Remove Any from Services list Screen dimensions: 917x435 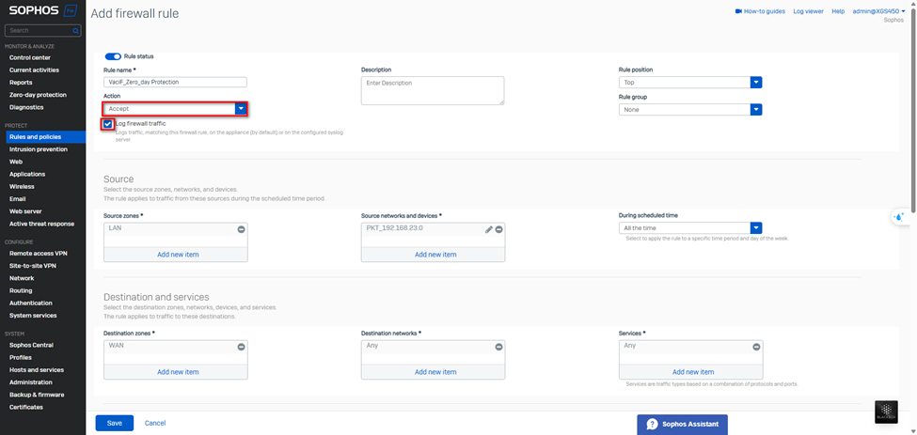[756, 347]
